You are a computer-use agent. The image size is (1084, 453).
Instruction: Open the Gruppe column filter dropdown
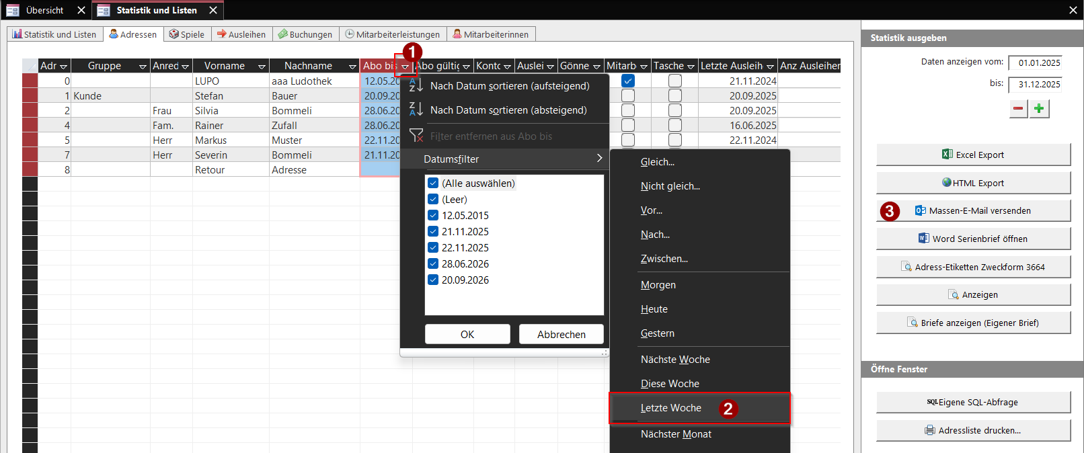[143, 67]
